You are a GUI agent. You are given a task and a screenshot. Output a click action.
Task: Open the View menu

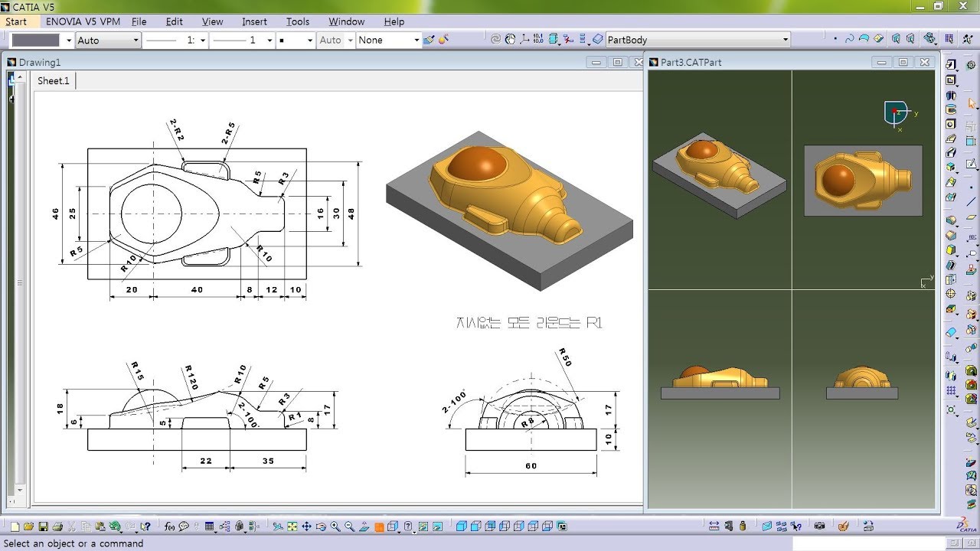coord(212,21)
